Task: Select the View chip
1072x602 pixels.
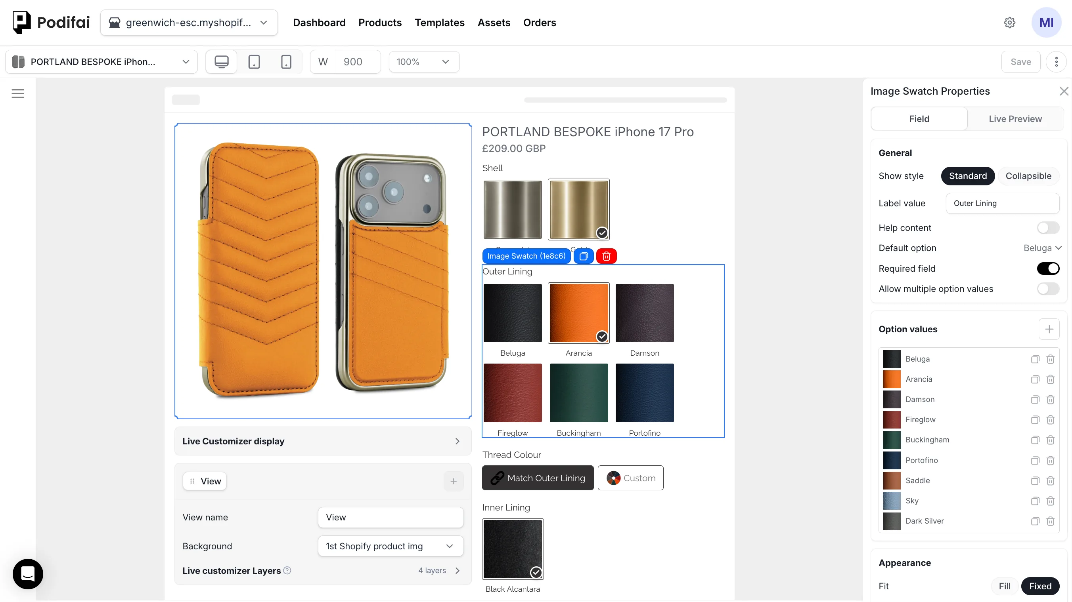Action: click(205, 482)
